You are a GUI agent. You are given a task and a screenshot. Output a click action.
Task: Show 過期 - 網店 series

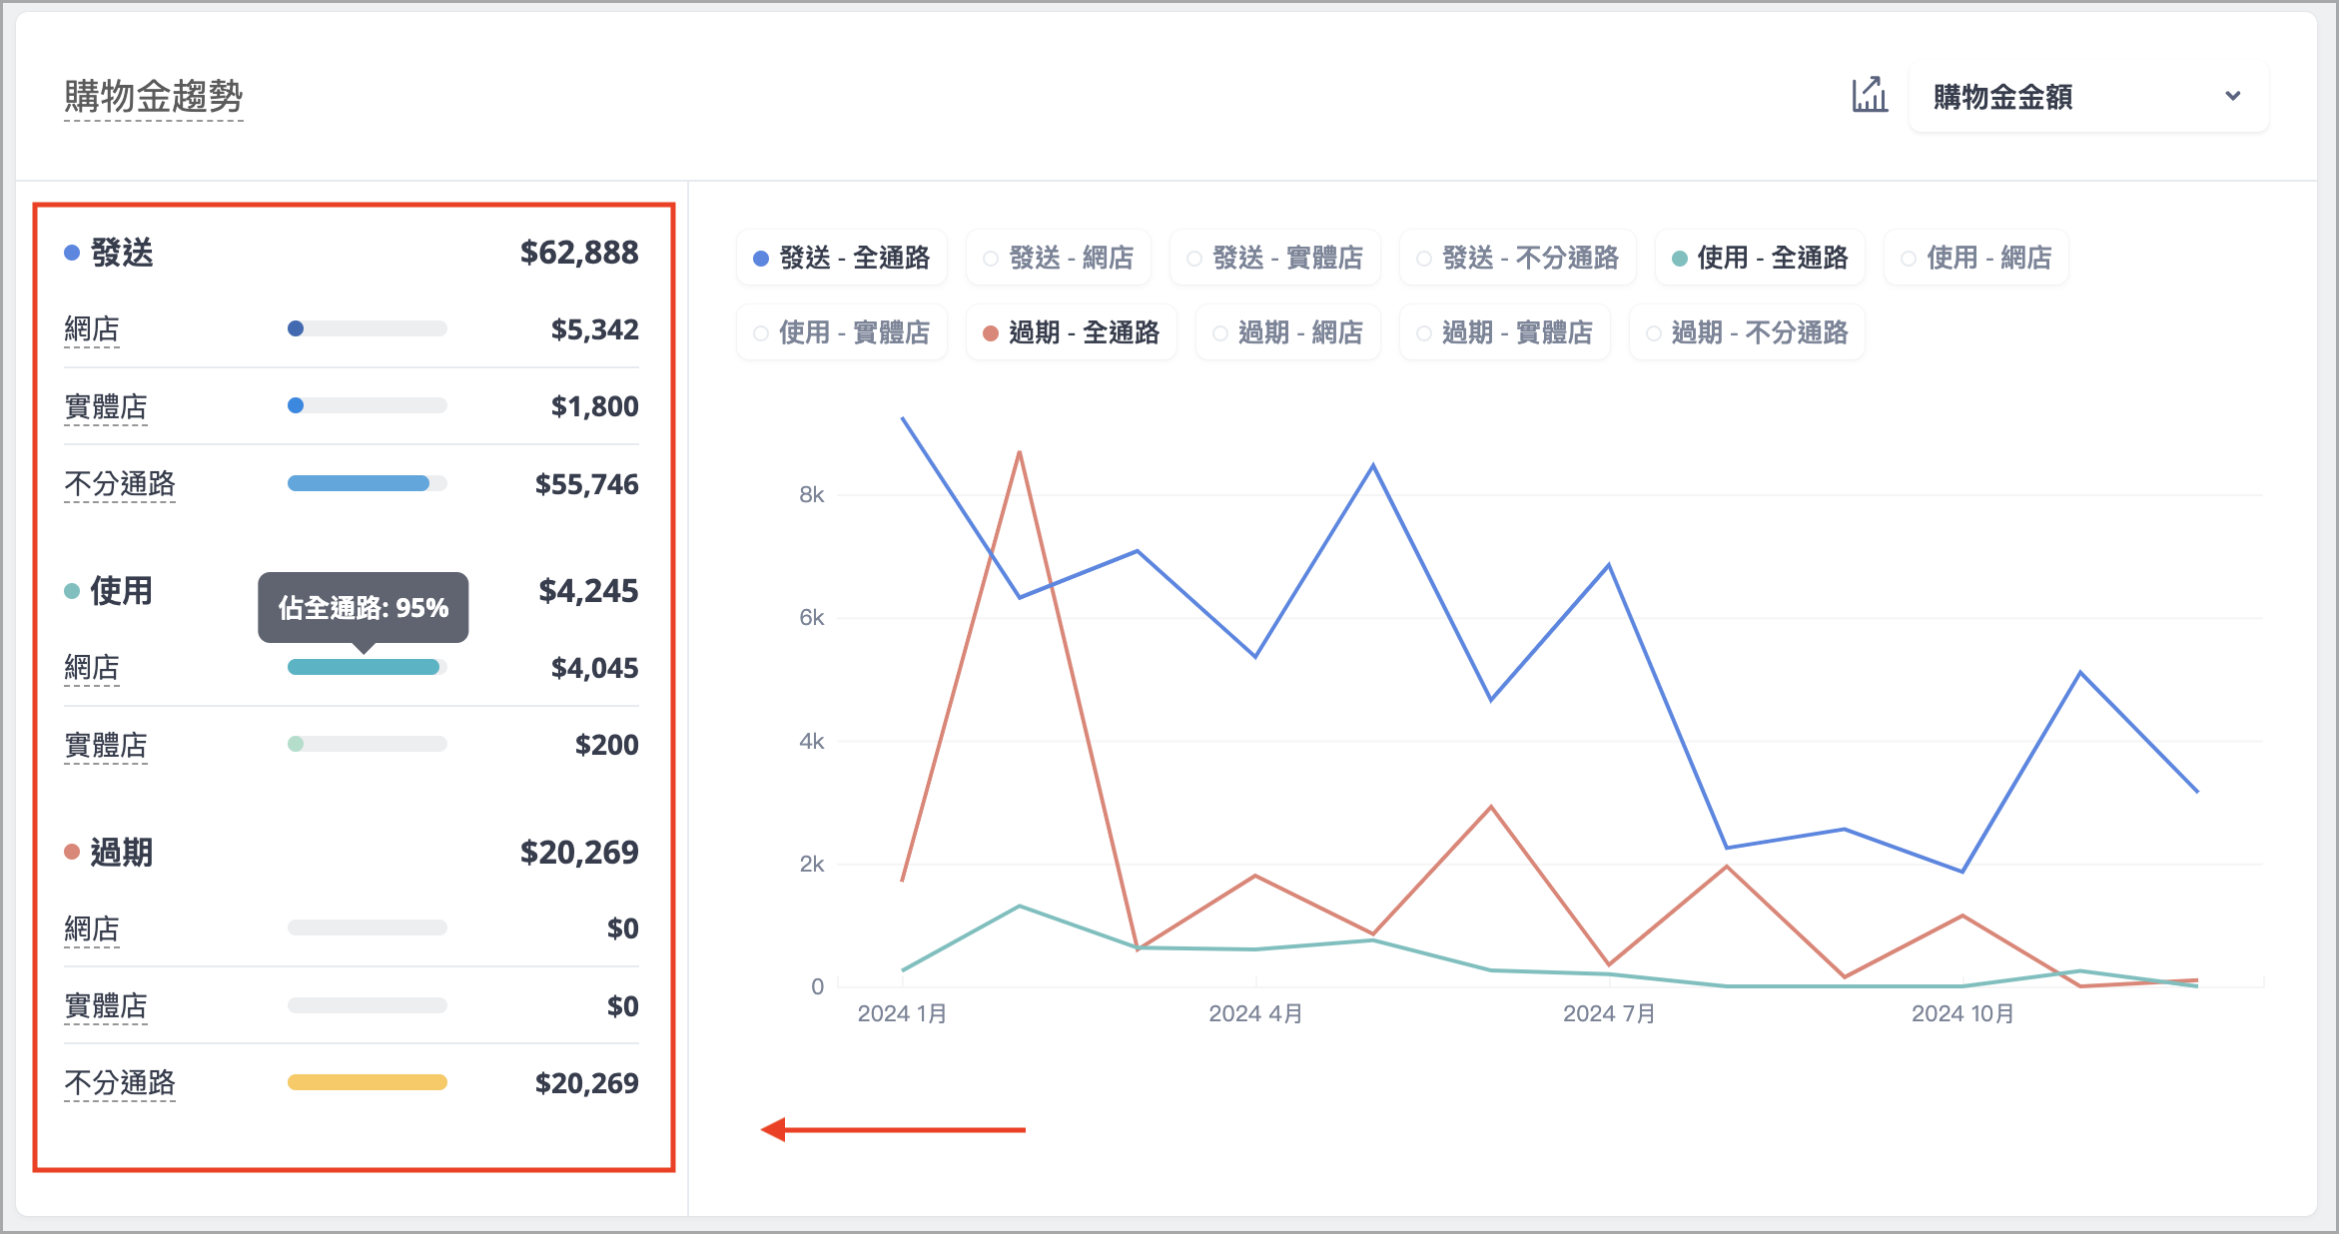[1288, 332]
